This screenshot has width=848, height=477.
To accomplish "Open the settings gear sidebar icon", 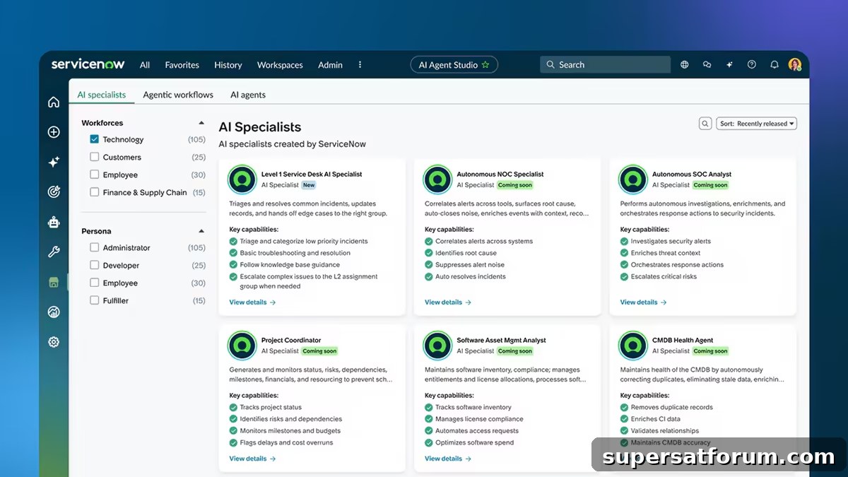I will (54, 342).
